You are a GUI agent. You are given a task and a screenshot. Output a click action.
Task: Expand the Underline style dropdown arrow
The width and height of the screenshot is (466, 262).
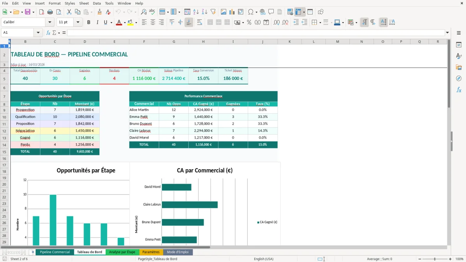(x=111, y=23)
